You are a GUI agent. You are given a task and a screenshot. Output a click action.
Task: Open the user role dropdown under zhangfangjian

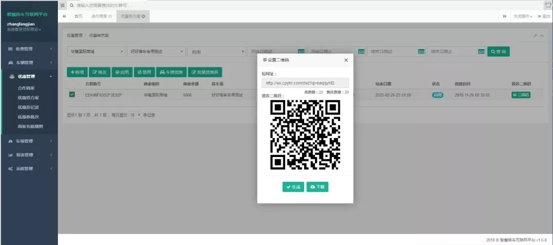click(24, 30)
